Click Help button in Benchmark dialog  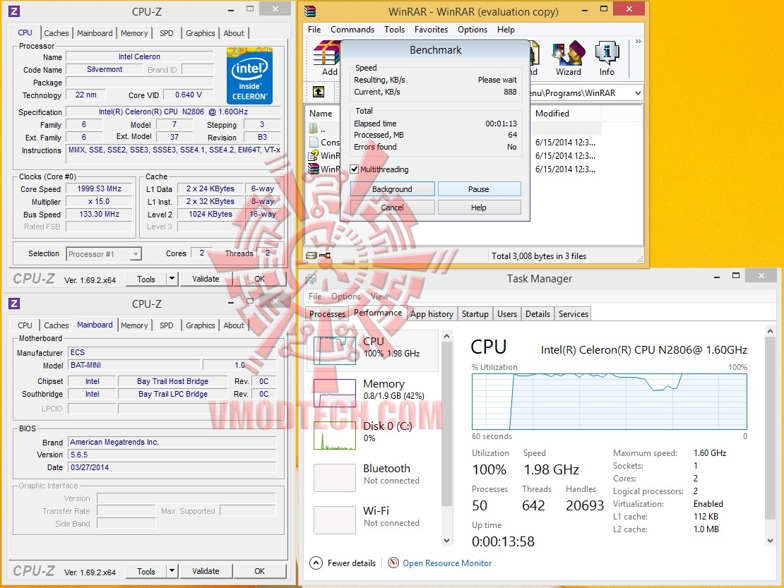[479, 208]
